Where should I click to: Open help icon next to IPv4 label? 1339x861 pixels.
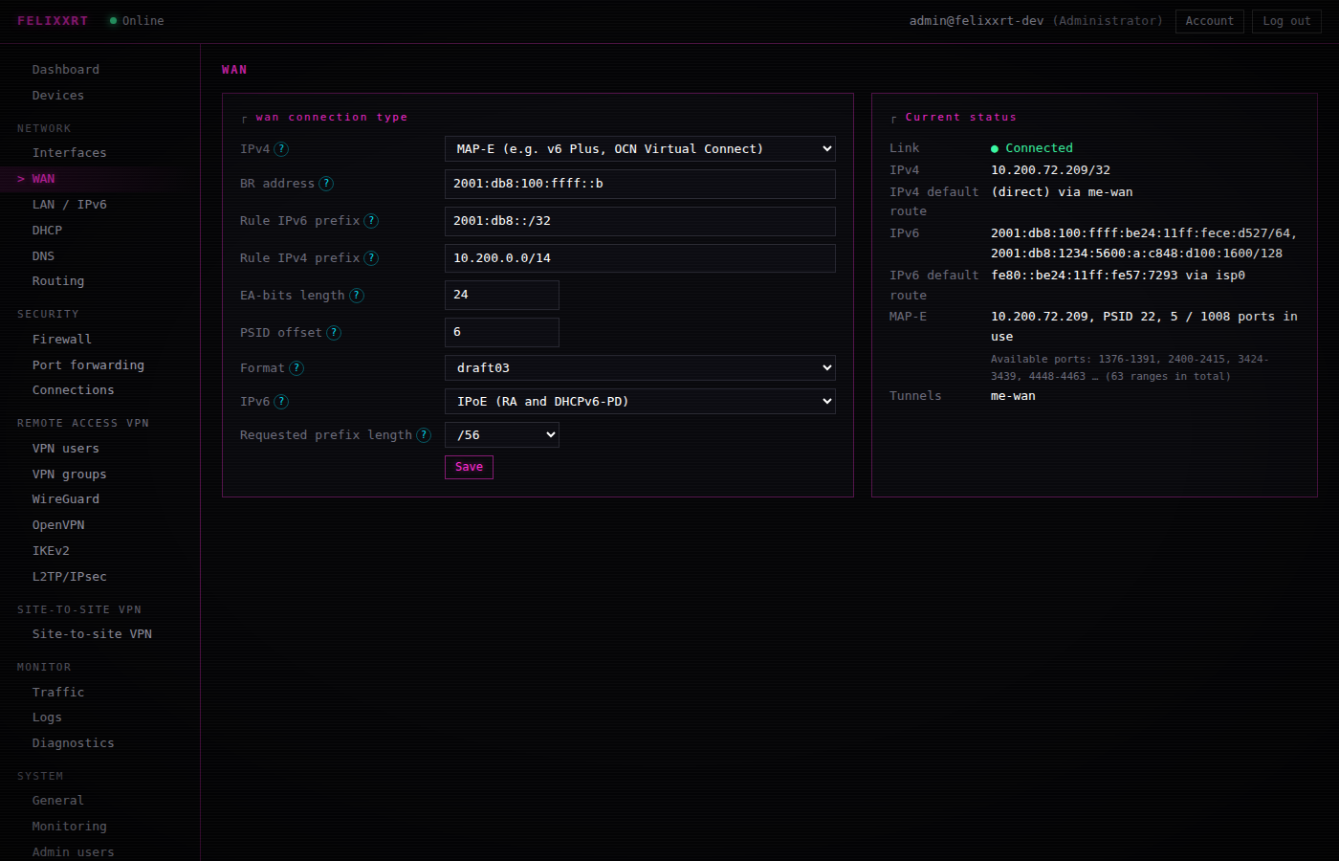coord(281,149)
